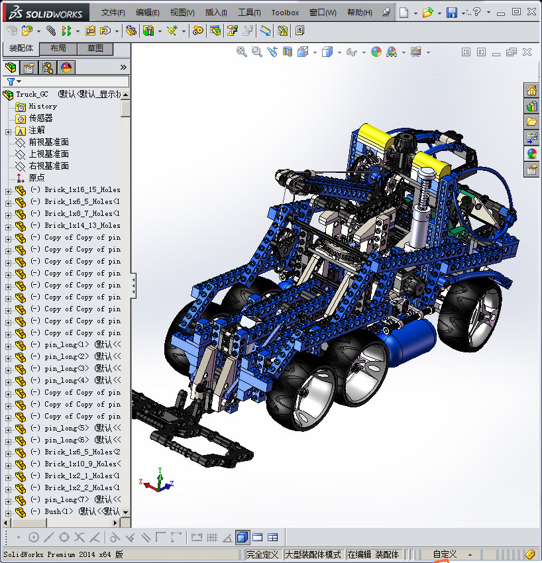This screenshot has height=563, width=542.
Task: Switch to the PropertyManager tab
Action: click(x=29, y=67)
